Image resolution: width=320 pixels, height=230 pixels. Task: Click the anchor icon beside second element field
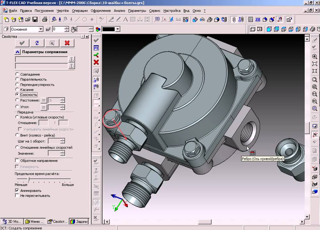pos(72,66)
